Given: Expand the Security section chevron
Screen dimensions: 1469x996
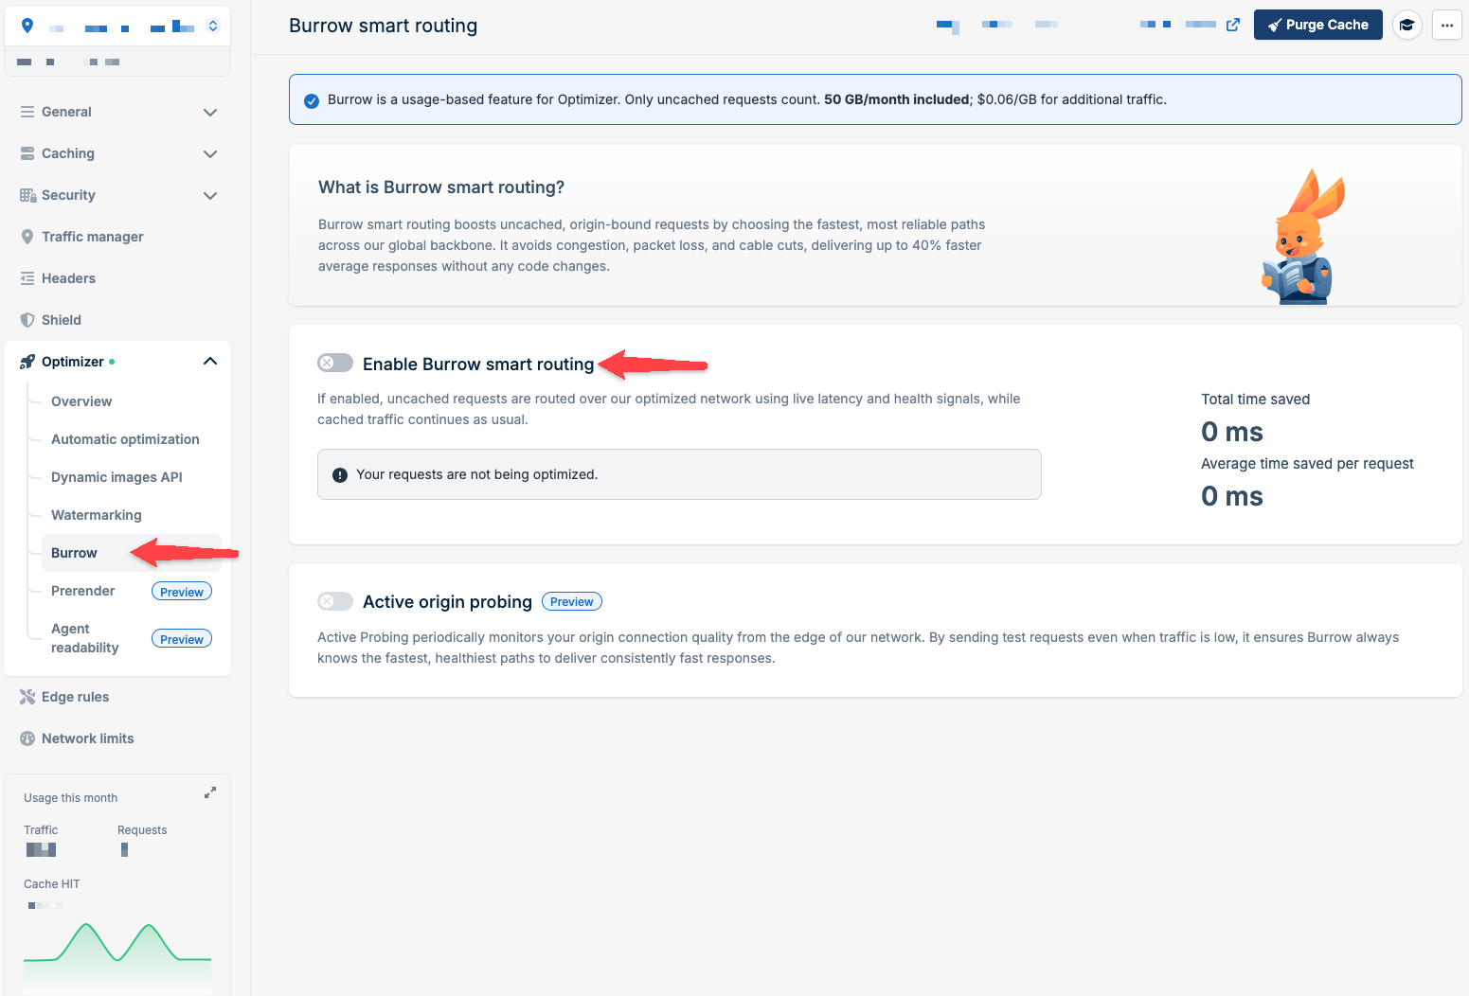Looking at the screenshot, I should click(x=210, y=196).
